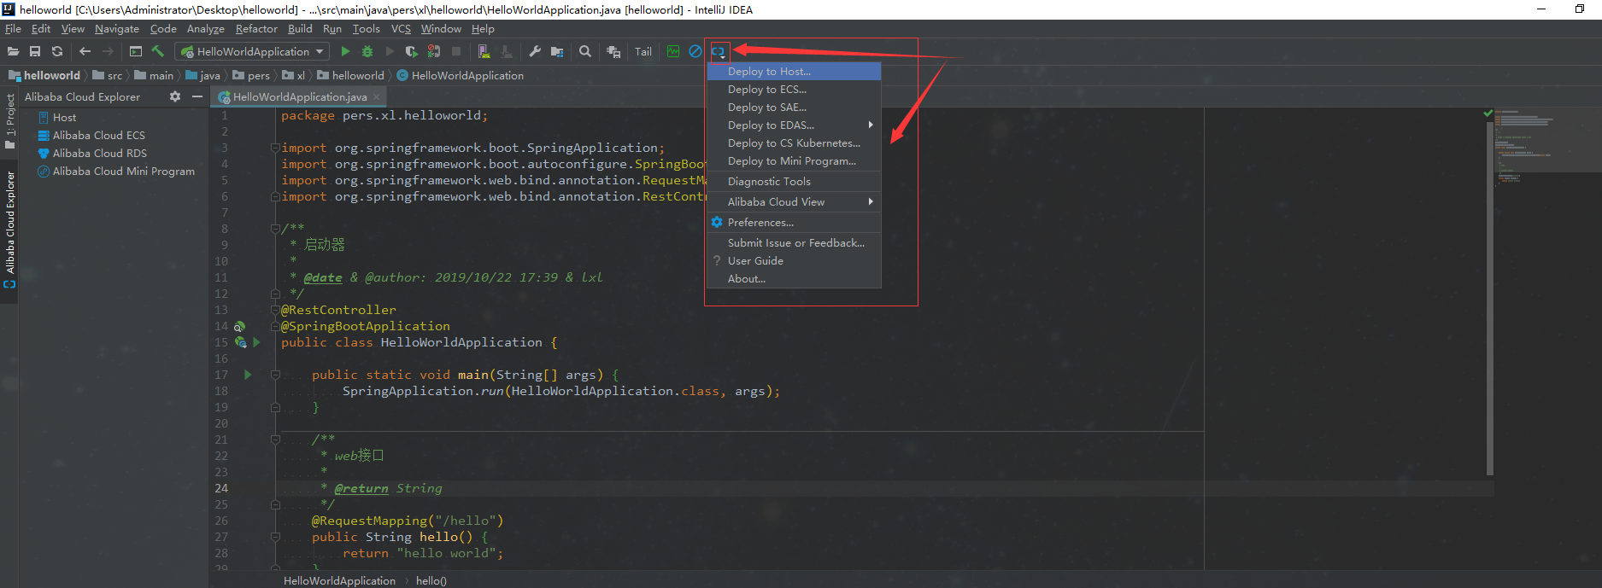The height and width of the screenshot is (588, 1602).
Task: Open settings with the wrench icon
Action: [x=535, y=51]
